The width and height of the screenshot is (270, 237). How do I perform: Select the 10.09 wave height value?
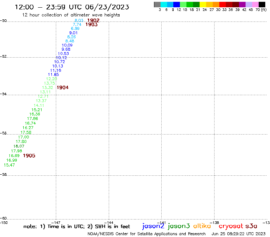tap(67, 45)
